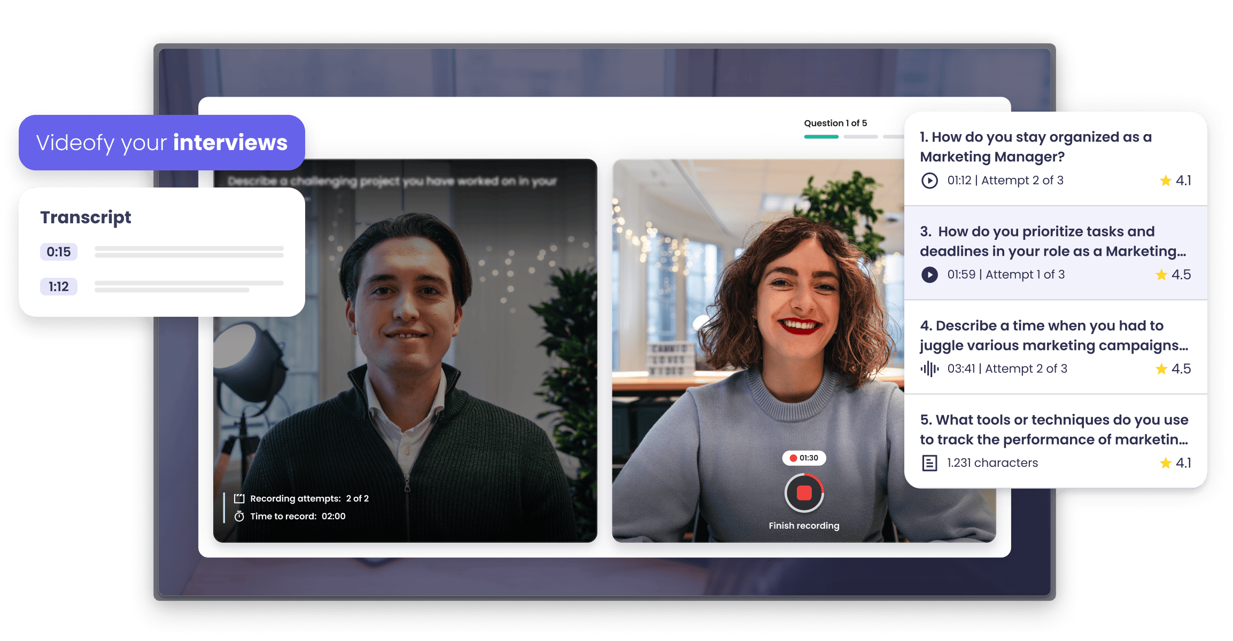Click the star rating icon beside 4.1 on question 1
1233x641 pixels.
pos(1165,181)
